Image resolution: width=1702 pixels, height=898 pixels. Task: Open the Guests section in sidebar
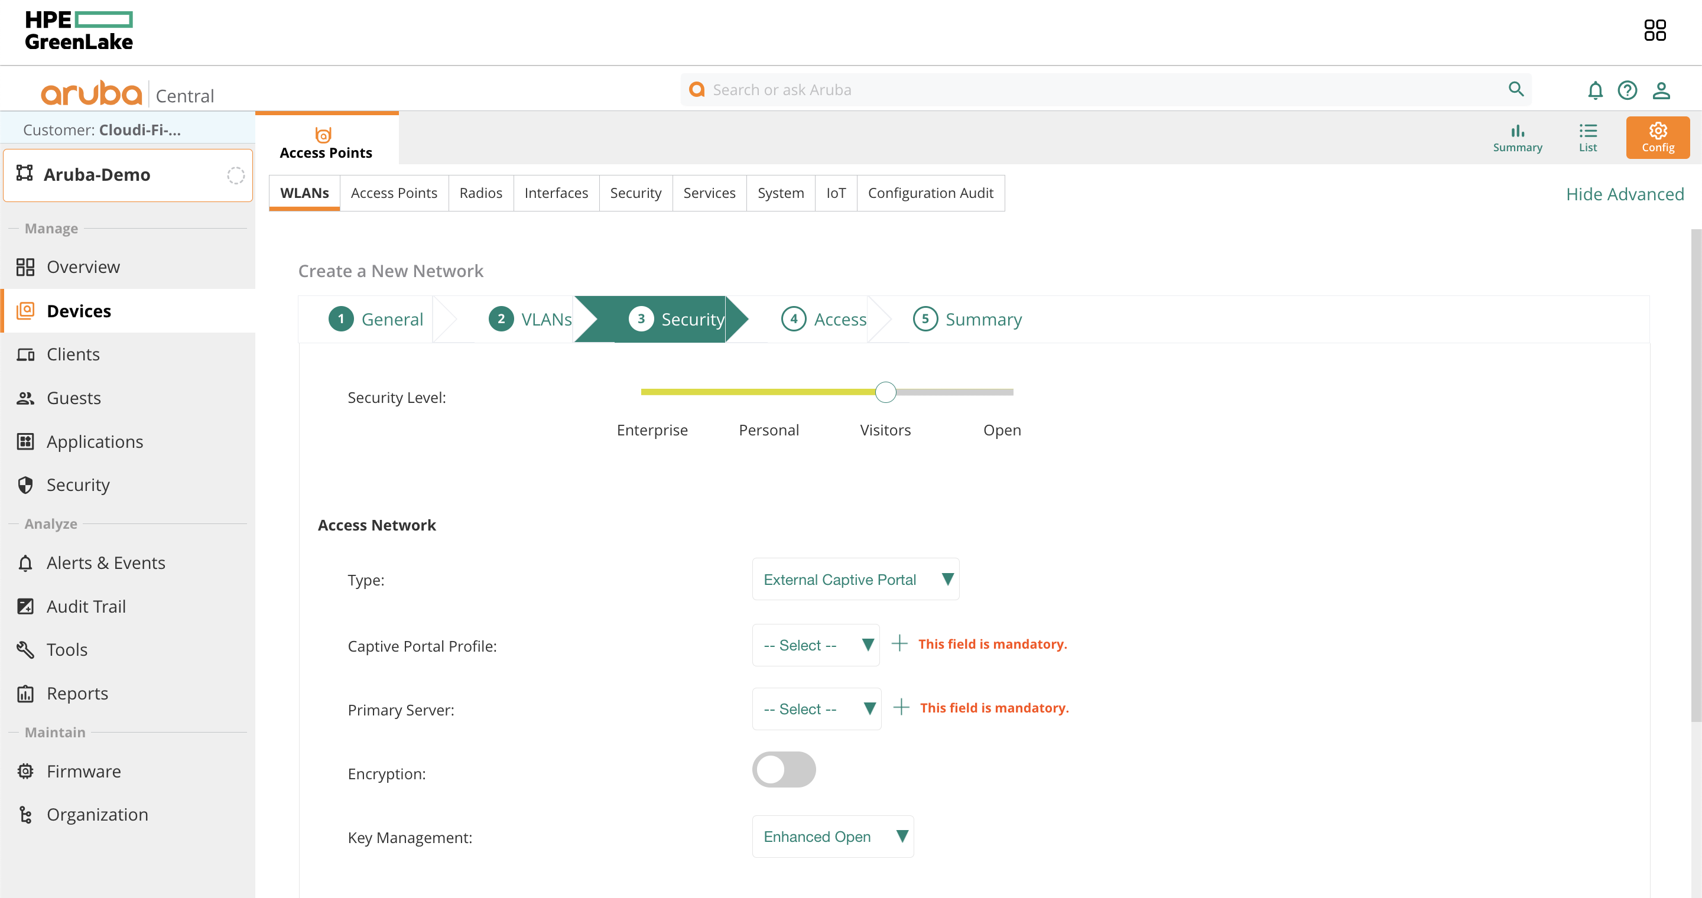[x=73, y=398]
